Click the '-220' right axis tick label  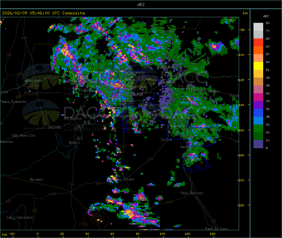pos(240,205)
